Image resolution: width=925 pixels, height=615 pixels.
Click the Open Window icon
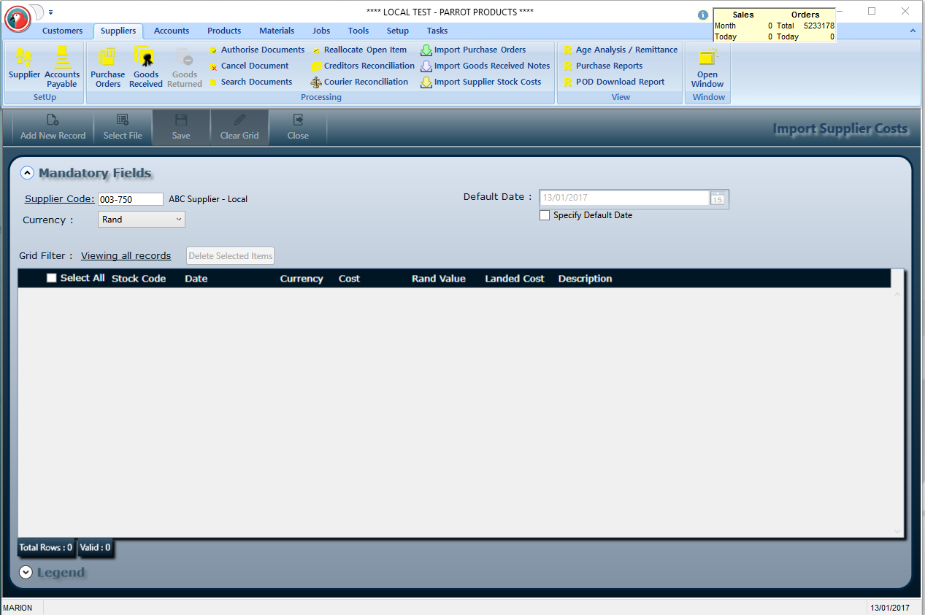point(707,67)
